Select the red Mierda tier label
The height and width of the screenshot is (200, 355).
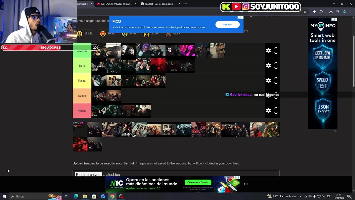point(82,111)
